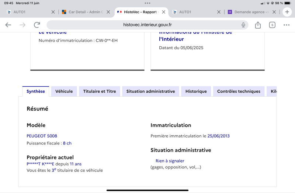This screenshot has height=193, width=295.
Task: Tap the microphone icon in address bar
Action: (x=243, y=25)
